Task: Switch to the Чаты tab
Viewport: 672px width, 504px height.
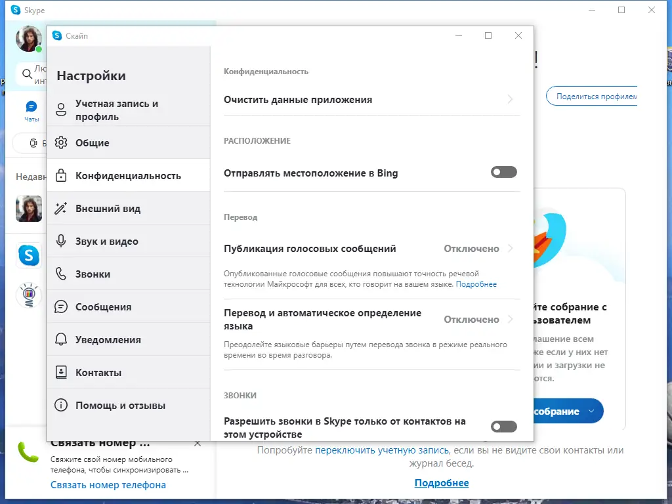Action: click(31, 109)
